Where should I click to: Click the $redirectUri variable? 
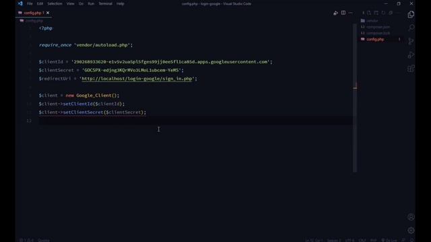click(55, 79)
